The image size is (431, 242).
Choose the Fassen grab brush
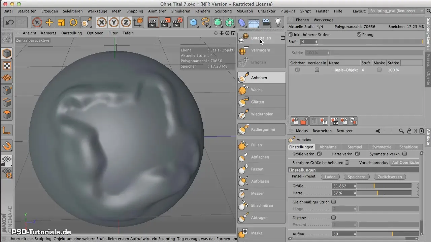tap(261, 169)
